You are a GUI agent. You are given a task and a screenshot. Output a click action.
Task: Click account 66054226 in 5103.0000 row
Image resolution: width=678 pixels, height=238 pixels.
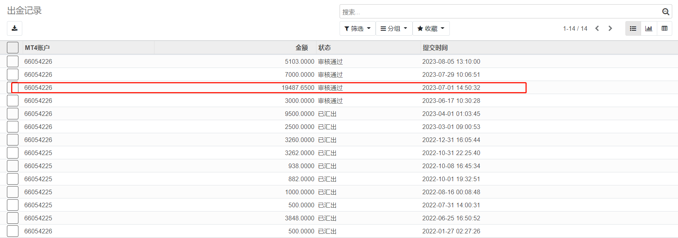(38, 61)
